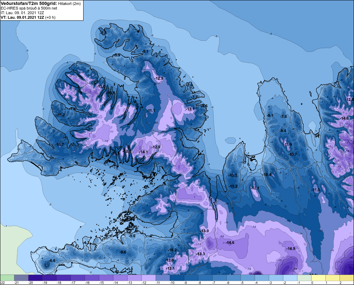This screenshot has width=354, height=285.
Task: Click the light green legend swatch labeled -22
Action: click(x=7, y=278)
